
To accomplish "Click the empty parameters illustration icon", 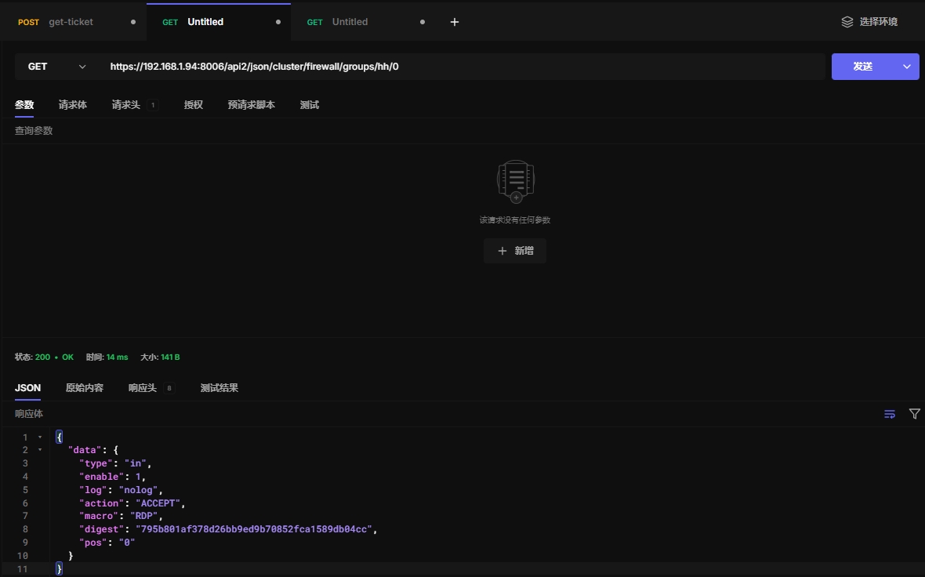I will (515, 181).
